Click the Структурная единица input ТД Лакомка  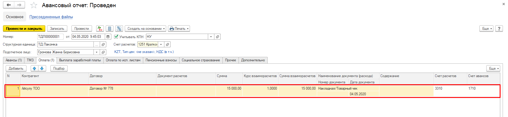[66, 44]
